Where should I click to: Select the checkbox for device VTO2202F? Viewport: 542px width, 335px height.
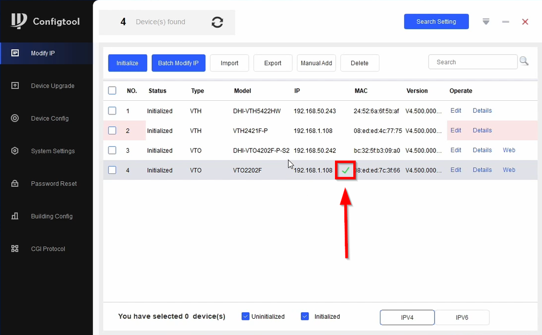[x=112, y=170]
